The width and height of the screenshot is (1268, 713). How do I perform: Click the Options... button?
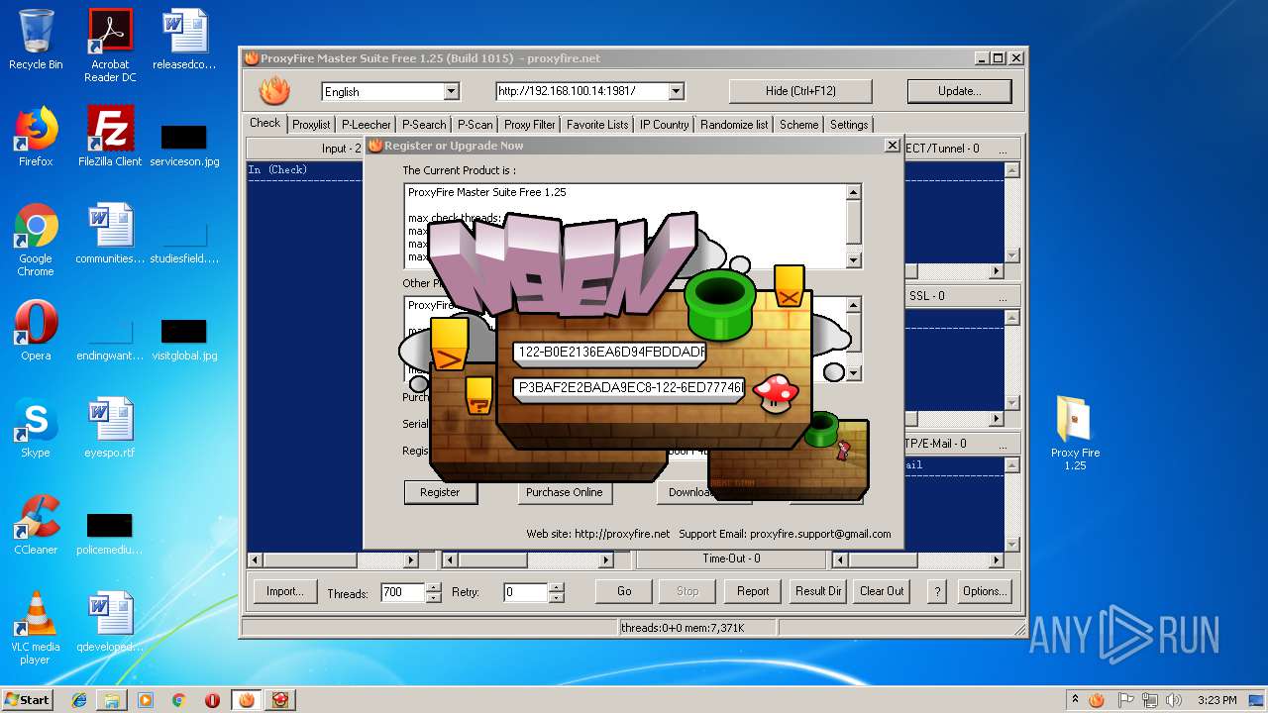tap(985, 591)
